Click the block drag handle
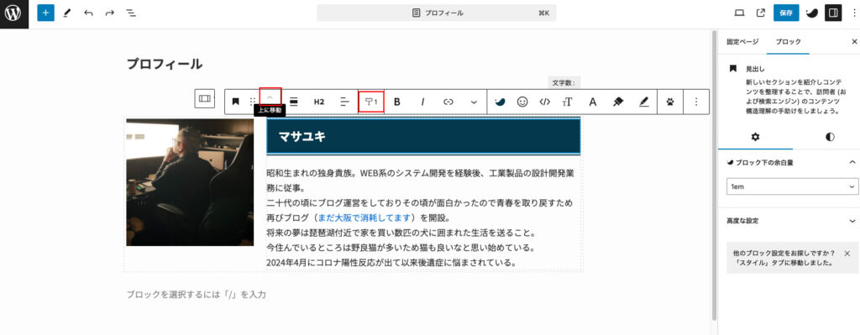The image size is (860, 335). 252,102
